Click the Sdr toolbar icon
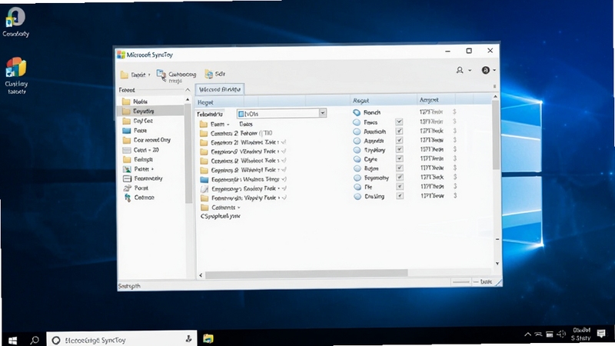Image resolution: width=615 pixels, height=346 pixels. (208, 74)
